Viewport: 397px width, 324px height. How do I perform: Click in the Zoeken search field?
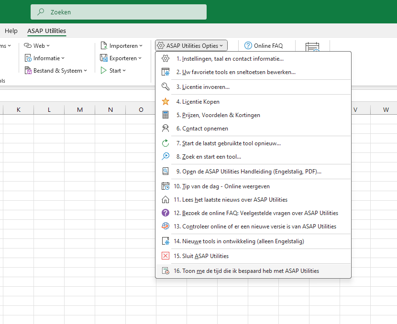coord(119,12)
